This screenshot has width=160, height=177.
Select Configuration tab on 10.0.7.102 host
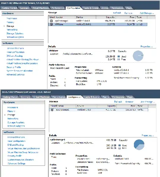73,8
